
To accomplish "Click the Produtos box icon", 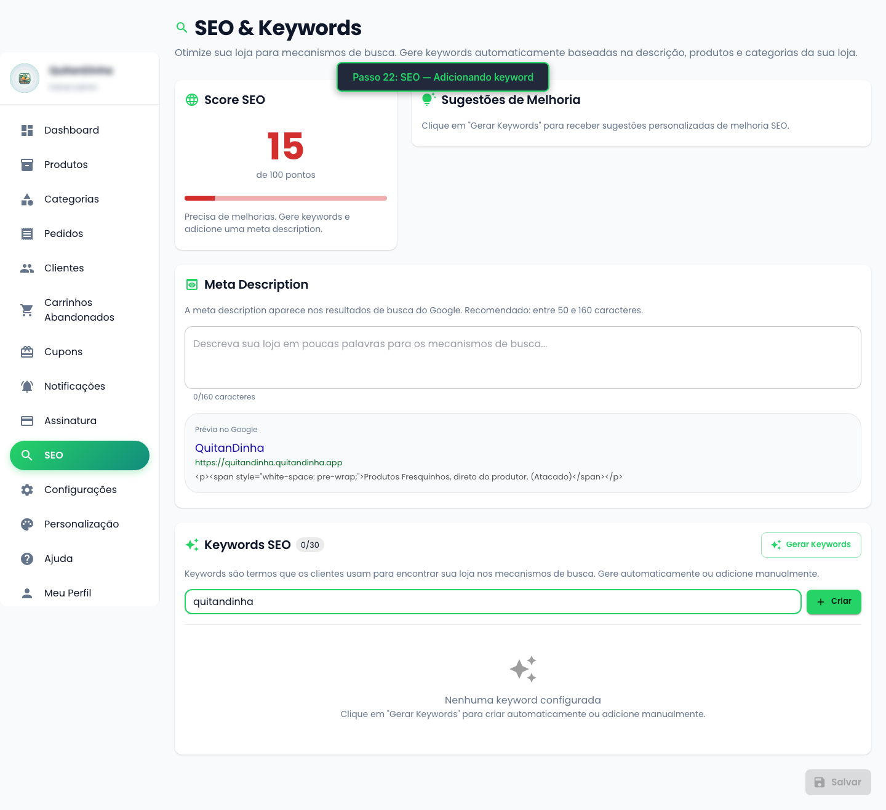I will (x=27, y=165).
